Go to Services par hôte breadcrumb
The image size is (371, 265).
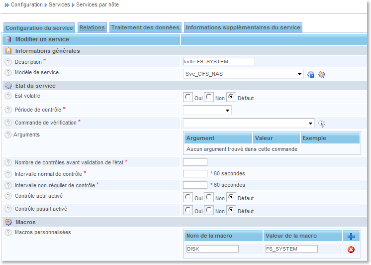[97, 4]
